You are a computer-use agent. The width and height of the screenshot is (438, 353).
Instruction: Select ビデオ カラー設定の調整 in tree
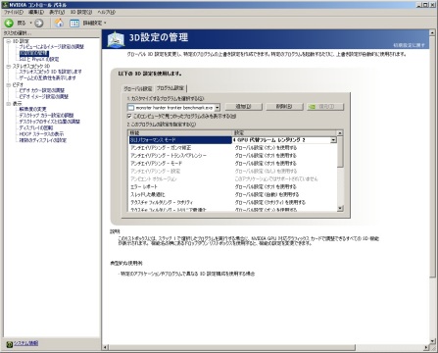(x=41, y=90)
